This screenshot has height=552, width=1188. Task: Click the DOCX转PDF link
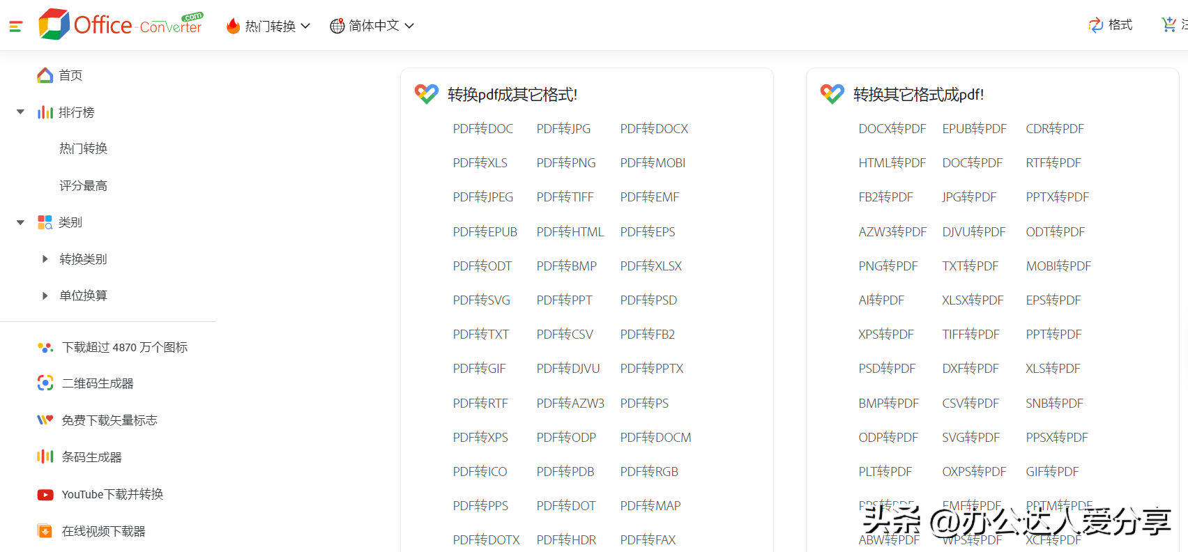[x=892, y=129]
